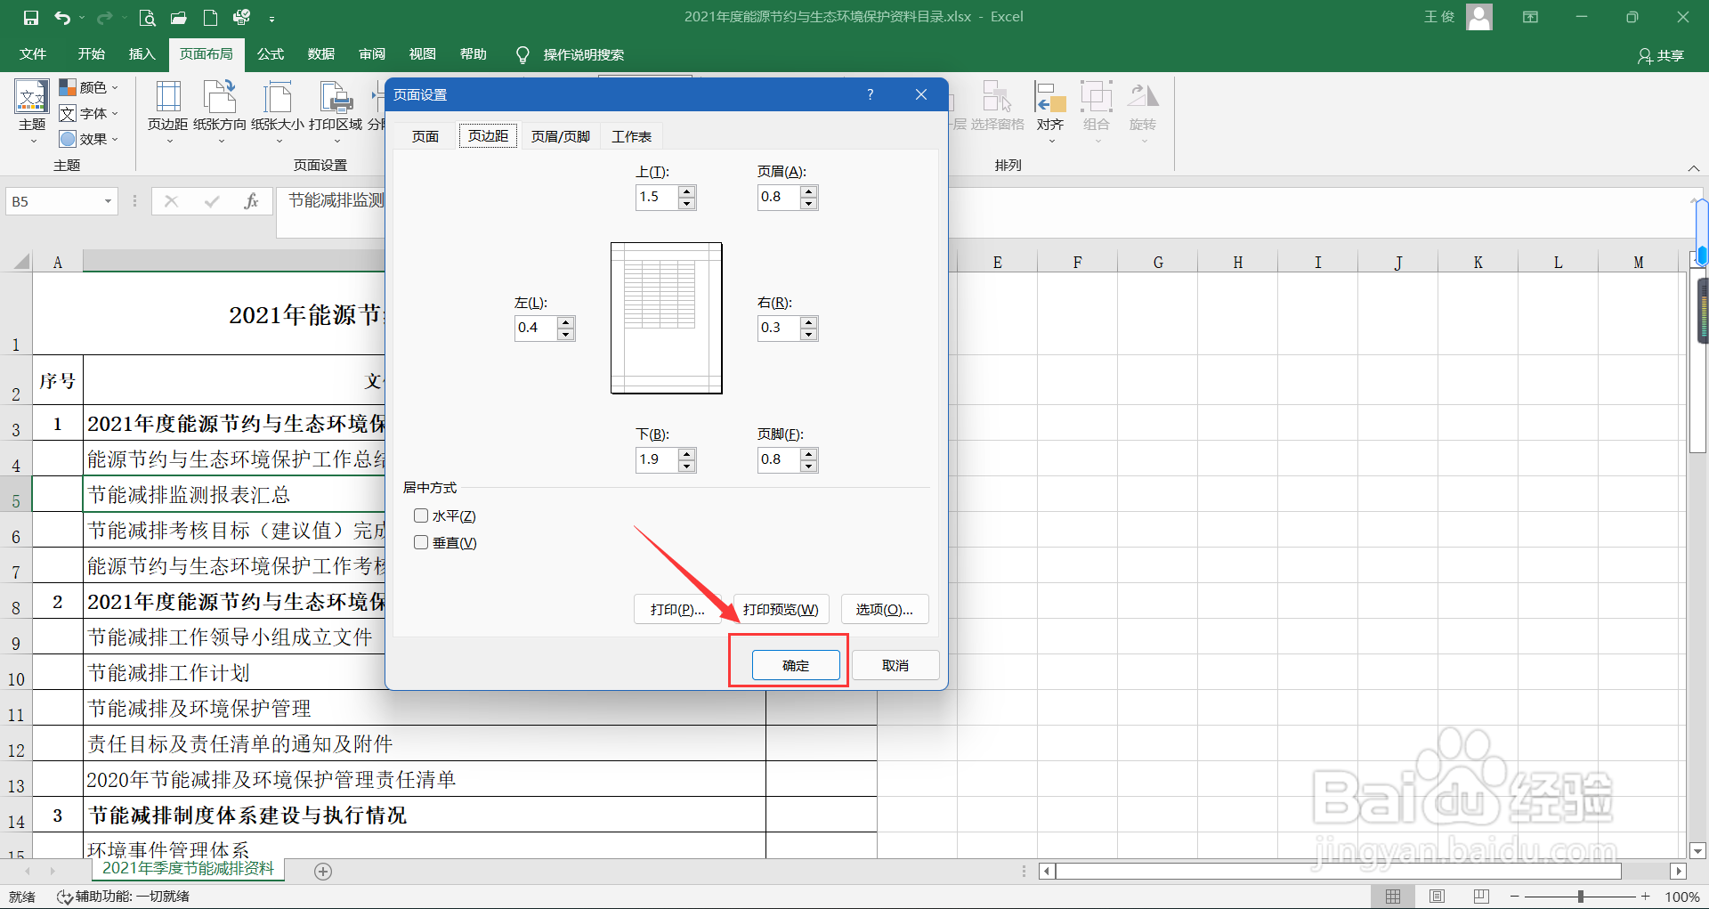Open the File (文件) menu tab

point(33,54)
